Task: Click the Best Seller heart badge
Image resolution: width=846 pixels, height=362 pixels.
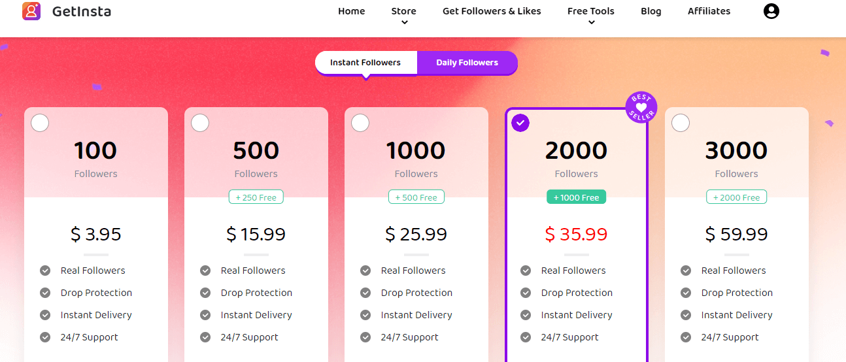Action: tap(641, 107)
